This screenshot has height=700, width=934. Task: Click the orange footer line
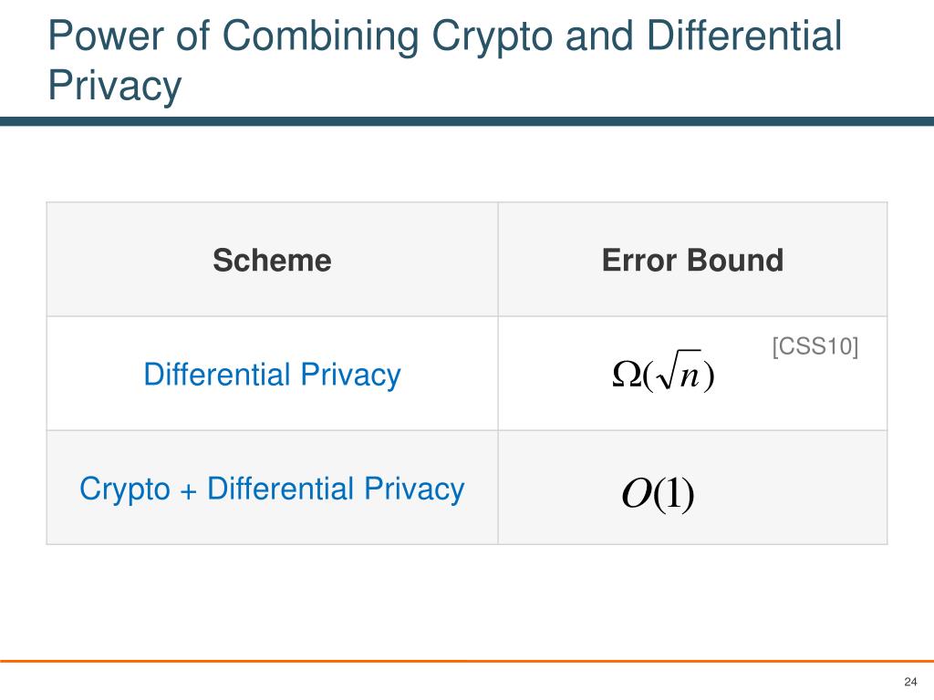click(x=467, y=661)
